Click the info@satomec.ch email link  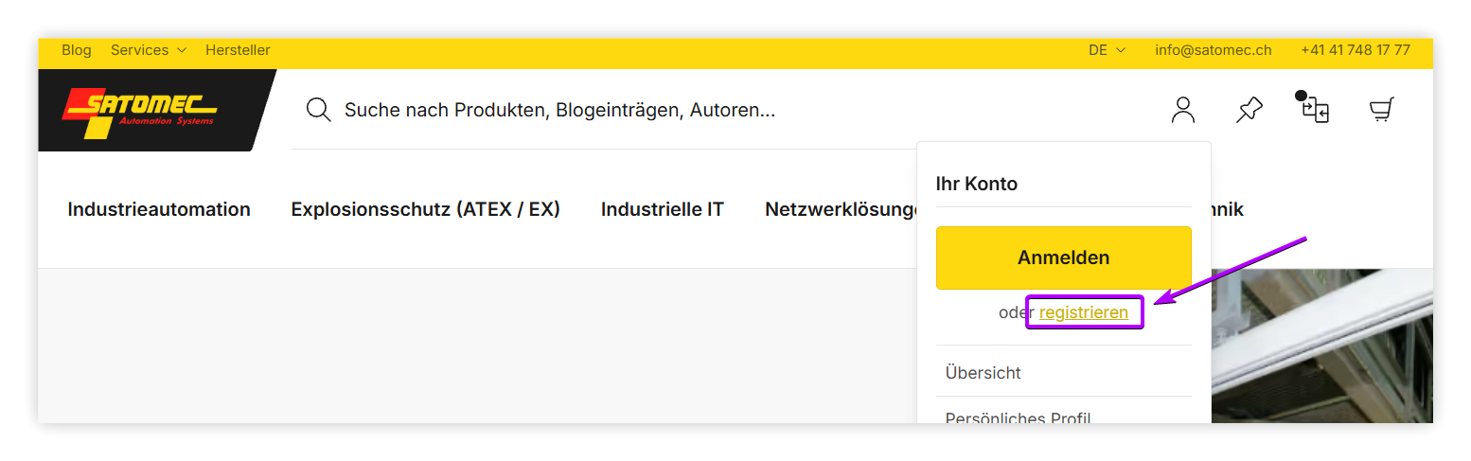click(1213, 50)
